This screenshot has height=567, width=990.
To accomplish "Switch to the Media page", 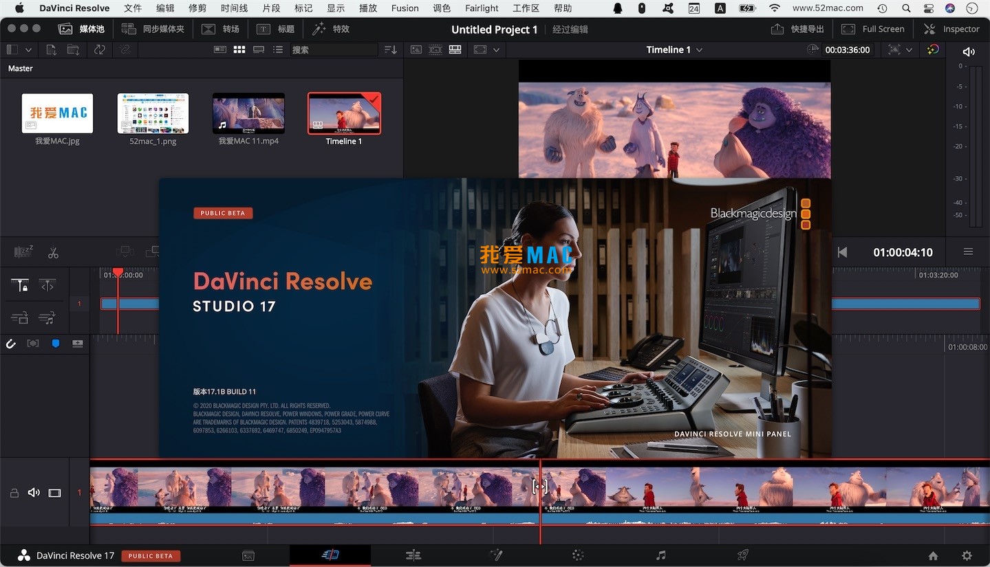I will pyautogui.click(x=248, y=555).
